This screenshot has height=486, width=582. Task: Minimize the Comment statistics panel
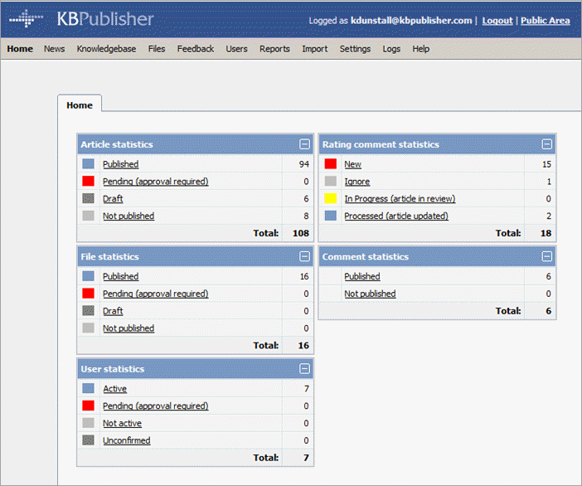click(546, 257)
